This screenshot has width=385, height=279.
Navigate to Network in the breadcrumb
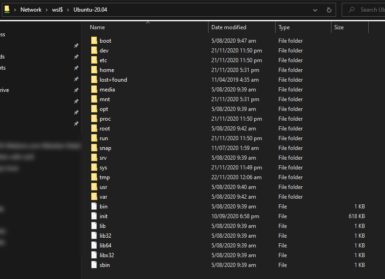pyautogui.click(x=31, y=10)
